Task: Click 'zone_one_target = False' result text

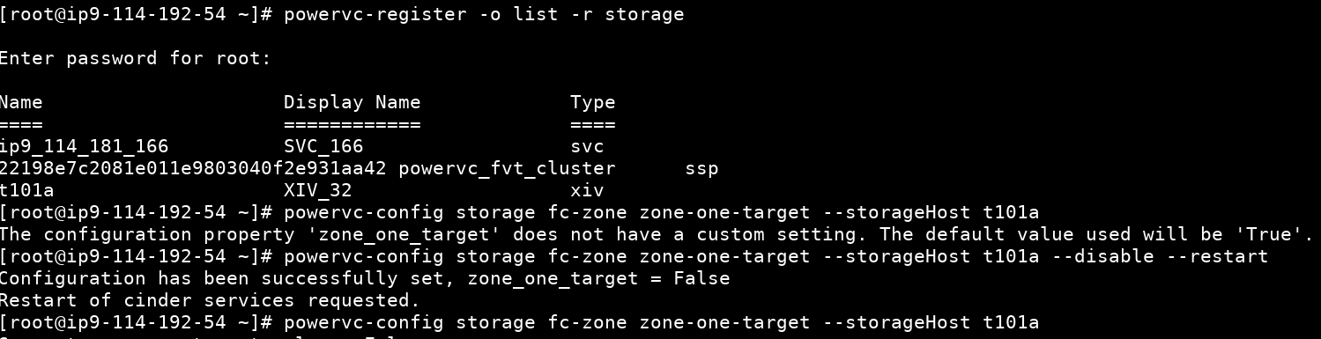Action: coord(598,278)
